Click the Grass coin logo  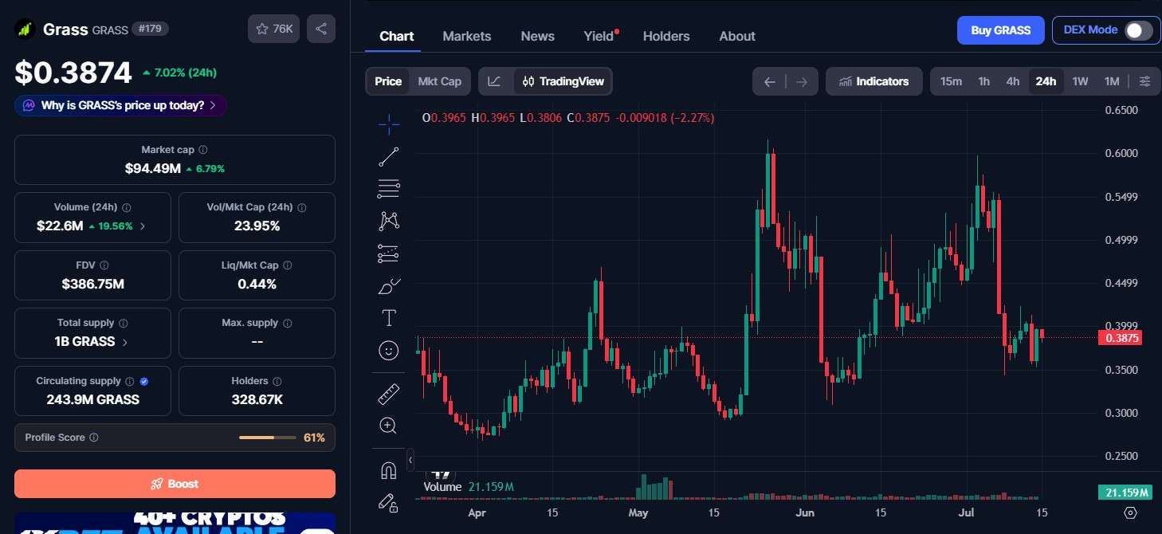[26, 29]
